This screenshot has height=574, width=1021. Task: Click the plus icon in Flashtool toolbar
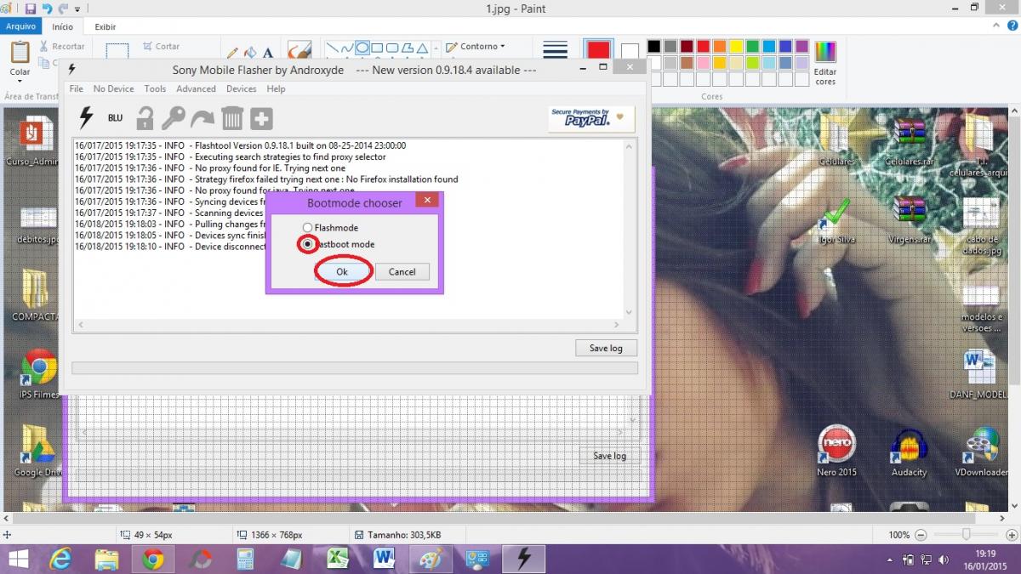click(x=261, y=118)
